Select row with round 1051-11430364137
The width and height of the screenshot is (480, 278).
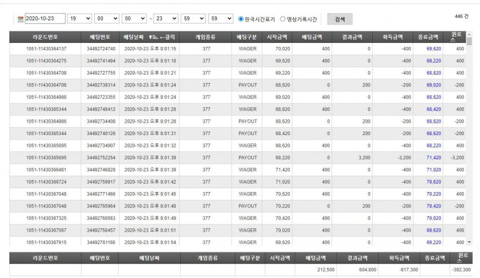[x=238, y=49]
